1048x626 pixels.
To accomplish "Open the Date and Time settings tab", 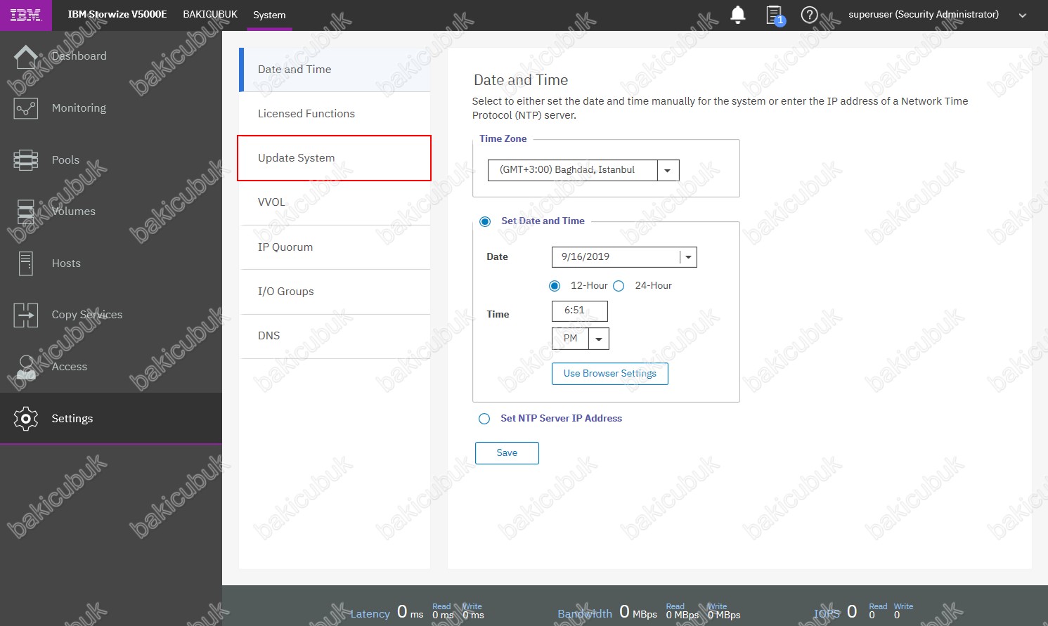I will [335, 70].
